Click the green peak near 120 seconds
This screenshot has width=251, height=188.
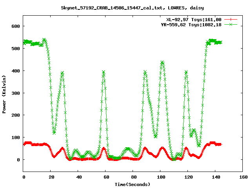click(x=186, y=72)
